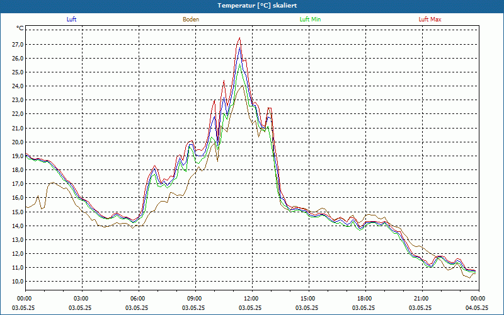Click the '14,0' y-axis value
Image resolution: width=504 pixels, height=315 pixels.
(18, 226)
